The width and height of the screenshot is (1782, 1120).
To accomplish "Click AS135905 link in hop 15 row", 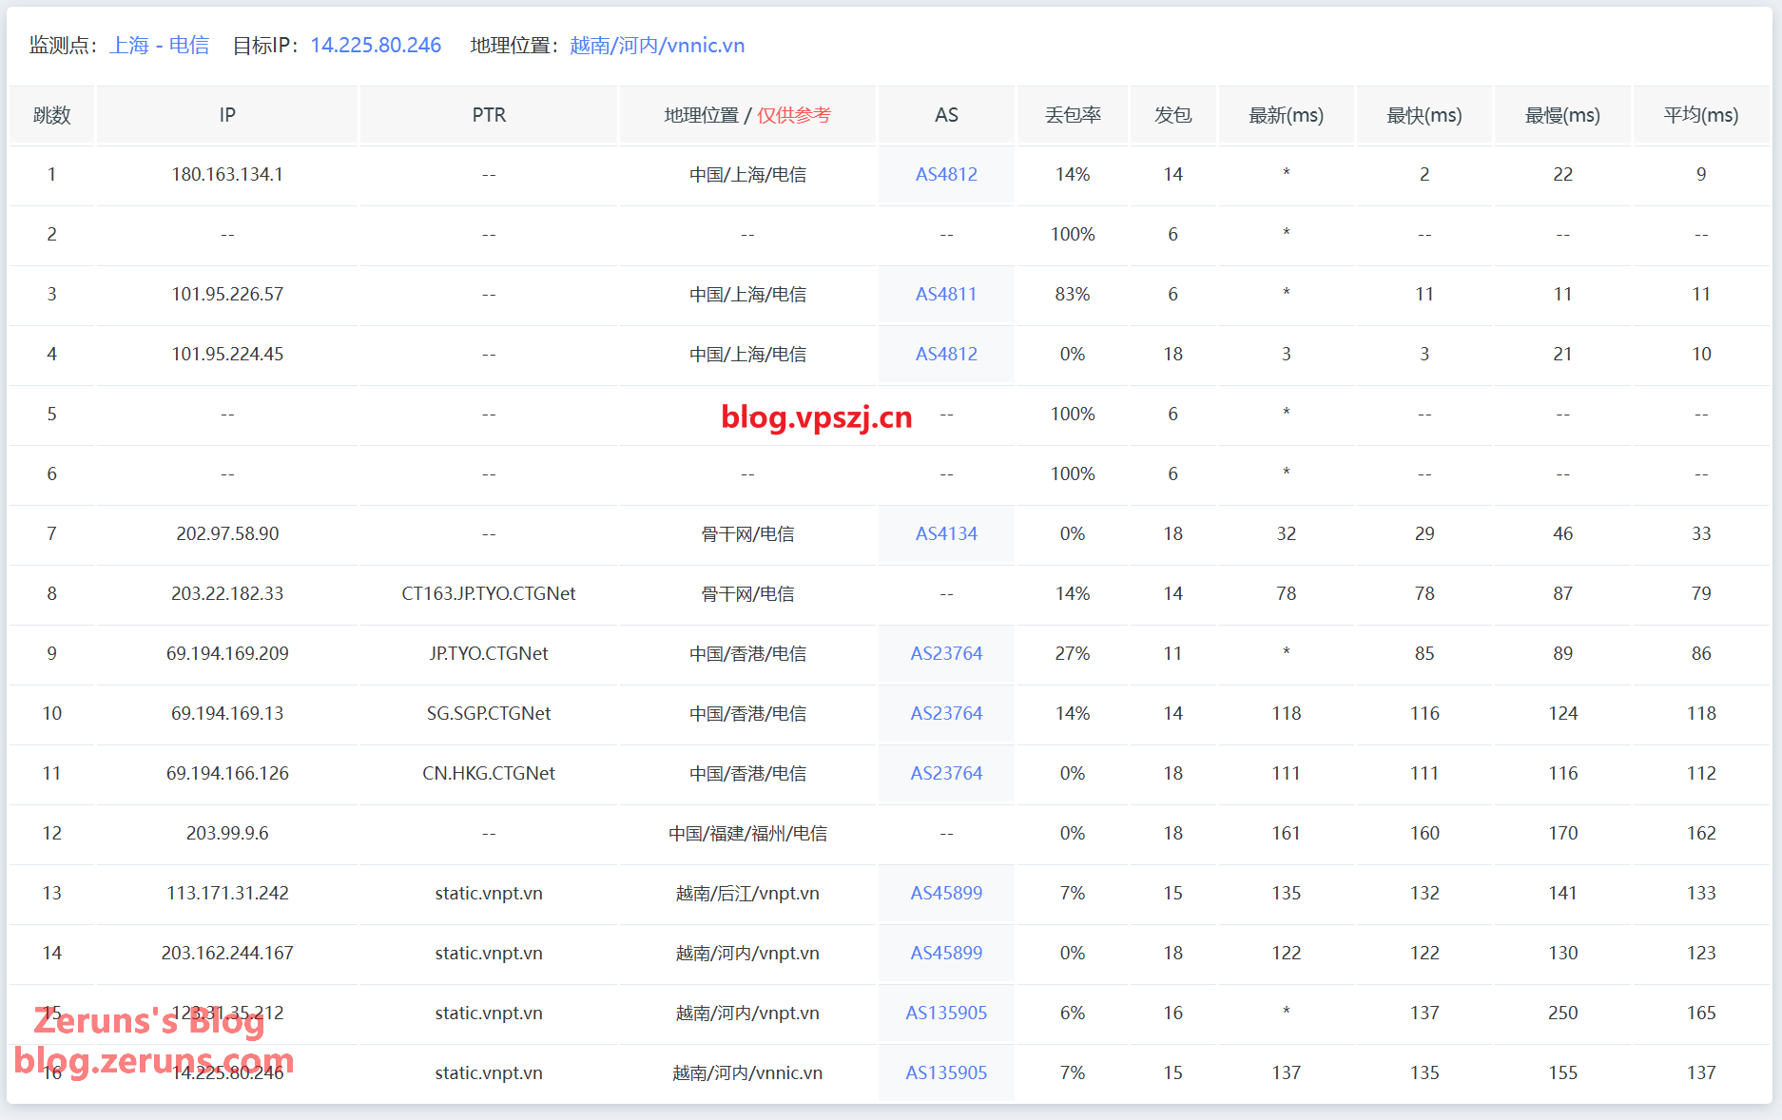I will pyautogui.click(x=946, y=1013).
